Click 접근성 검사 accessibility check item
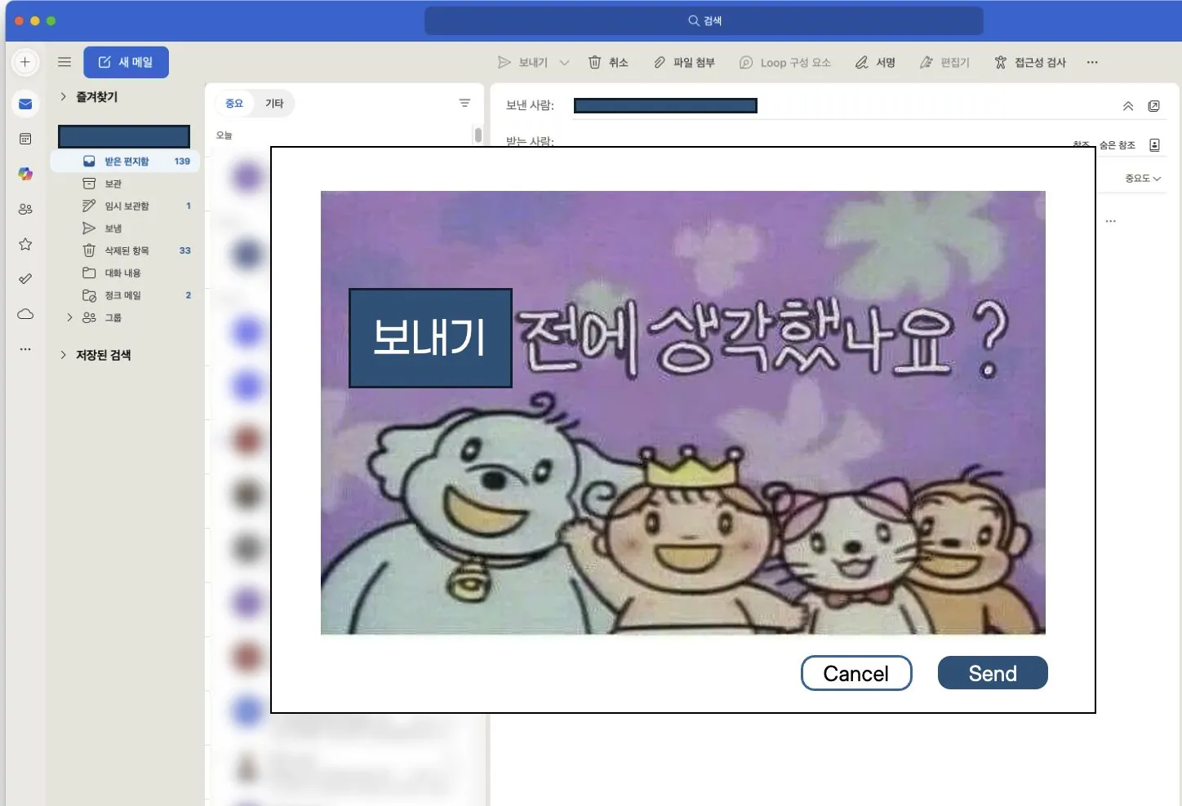1182x806 pixels. [1030, 62]
